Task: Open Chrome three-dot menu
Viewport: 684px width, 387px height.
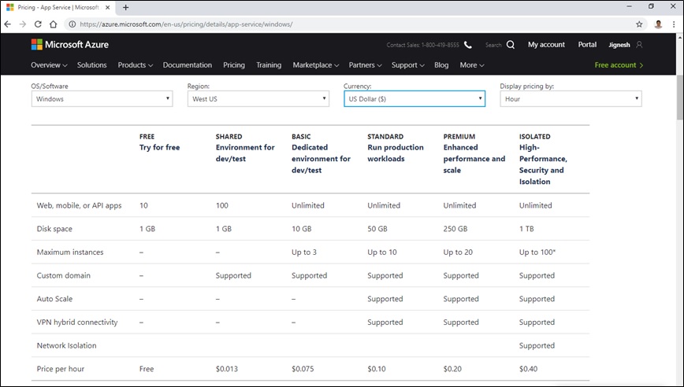Action: [x=675, y=24]
